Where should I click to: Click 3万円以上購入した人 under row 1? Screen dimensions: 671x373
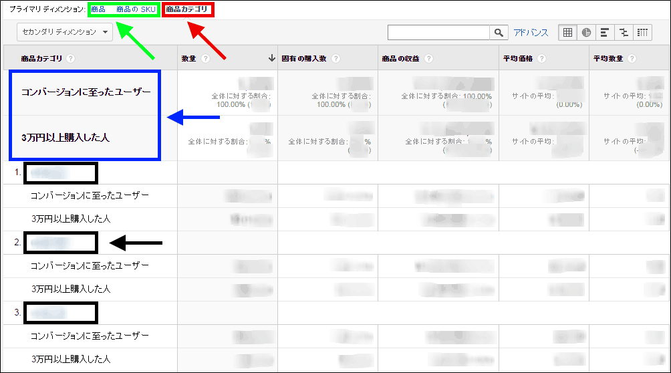[71, 219]
